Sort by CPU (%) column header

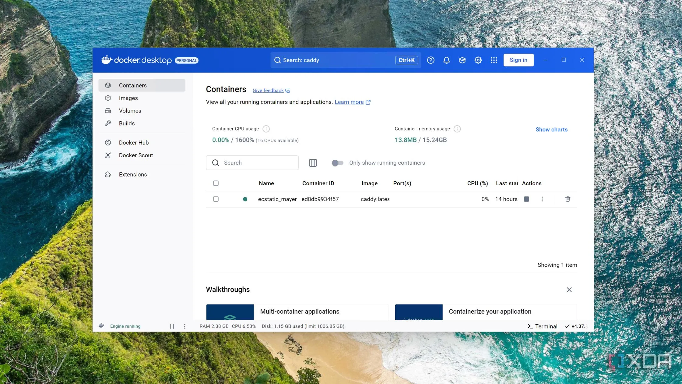(477, 183)
